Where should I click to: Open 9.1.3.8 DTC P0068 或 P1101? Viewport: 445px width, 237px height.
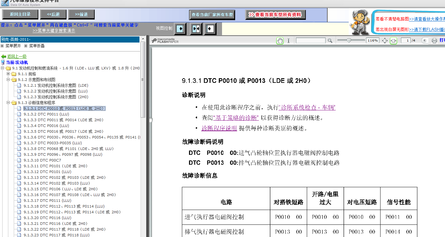(69, 149)
